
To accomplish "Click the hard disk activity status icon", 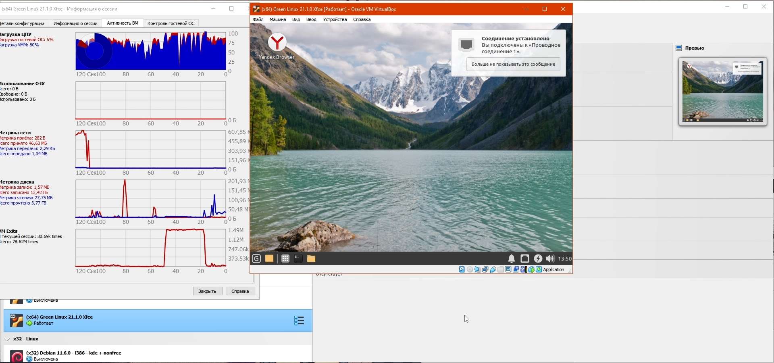I will (462, 269).
